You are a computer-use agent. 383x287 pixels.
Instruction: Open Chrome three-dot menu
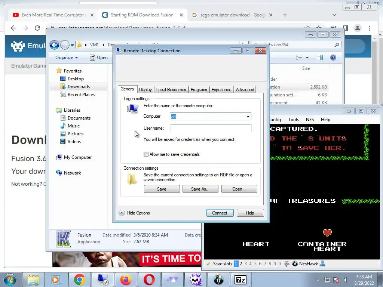(370, 28)
